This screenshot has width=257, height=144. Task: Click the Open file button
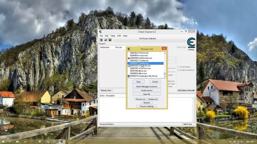[x=147, y=94]
